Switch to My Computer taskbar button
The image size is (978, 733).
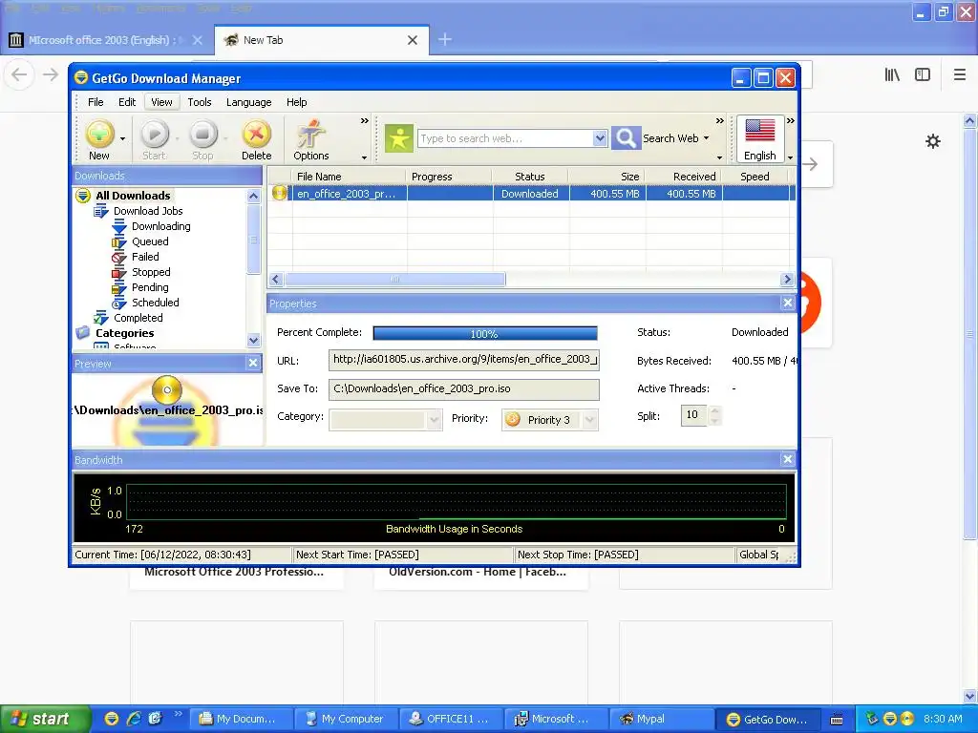[345, 719]
